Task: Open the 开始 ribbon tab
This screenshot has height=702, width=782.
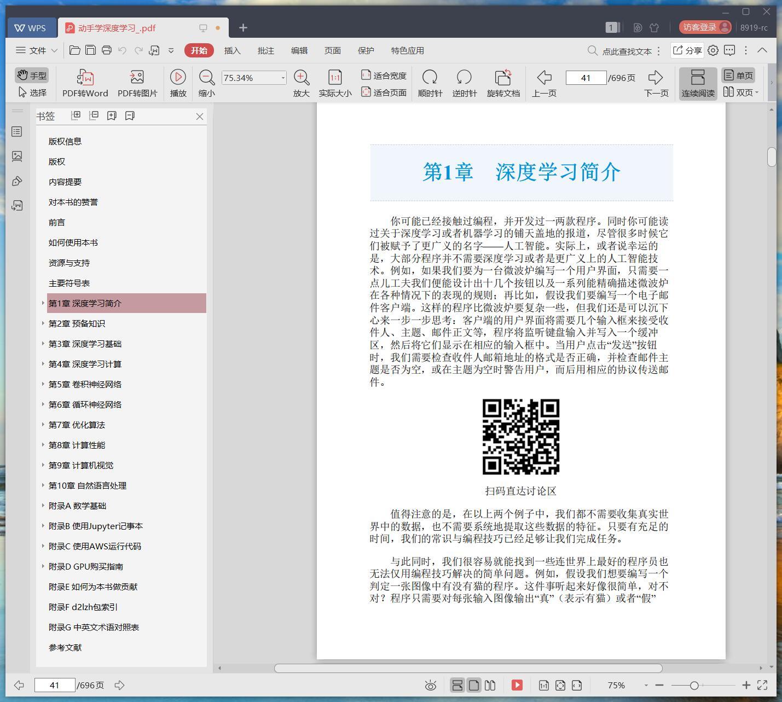Action: click(x=199, y=50)
